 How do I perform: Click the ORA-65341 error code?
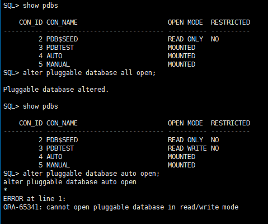[23, 207]
